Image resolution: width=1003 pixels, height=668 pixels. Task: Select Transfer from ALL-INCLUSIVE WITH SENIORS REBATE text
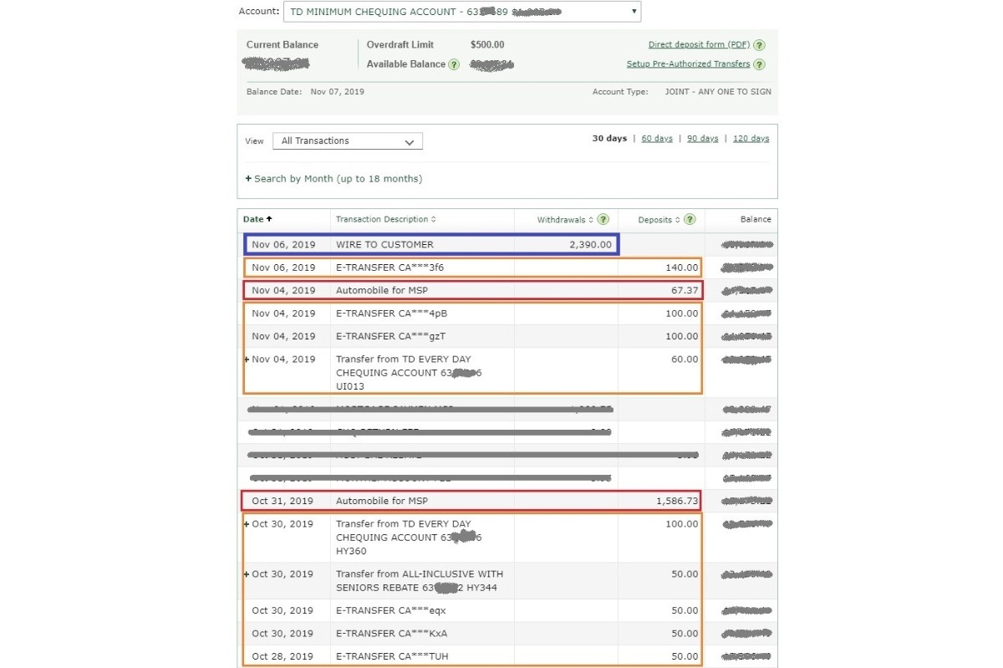tap(420, 581)
